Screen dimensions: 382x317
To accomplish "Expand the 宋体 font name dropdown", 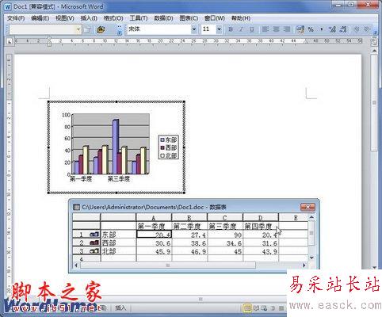I will (x=194, y=29).
